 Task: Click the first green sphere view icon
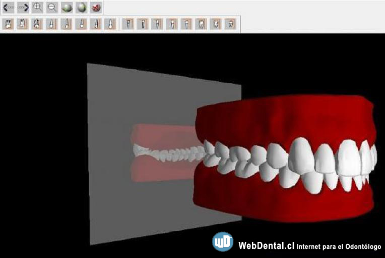click(67, 8)
